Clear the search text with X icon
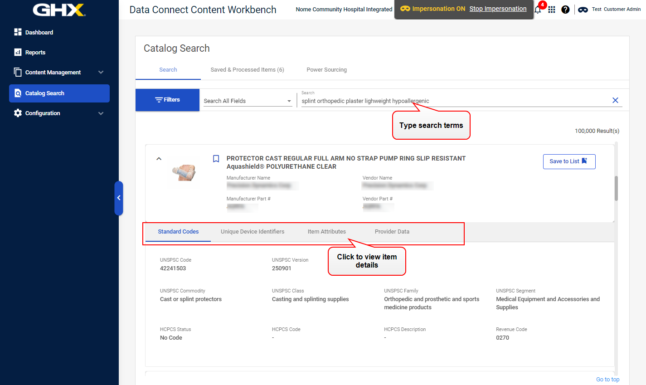Viewport: 646px width, 385px height. 615,100
